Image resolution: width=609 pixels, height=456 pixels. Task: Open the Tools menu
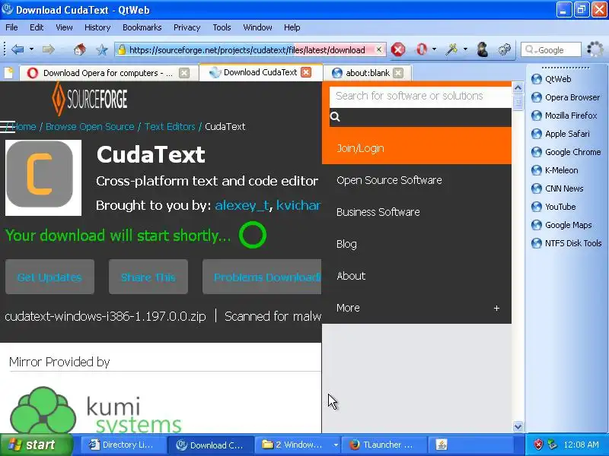(222, 27)
